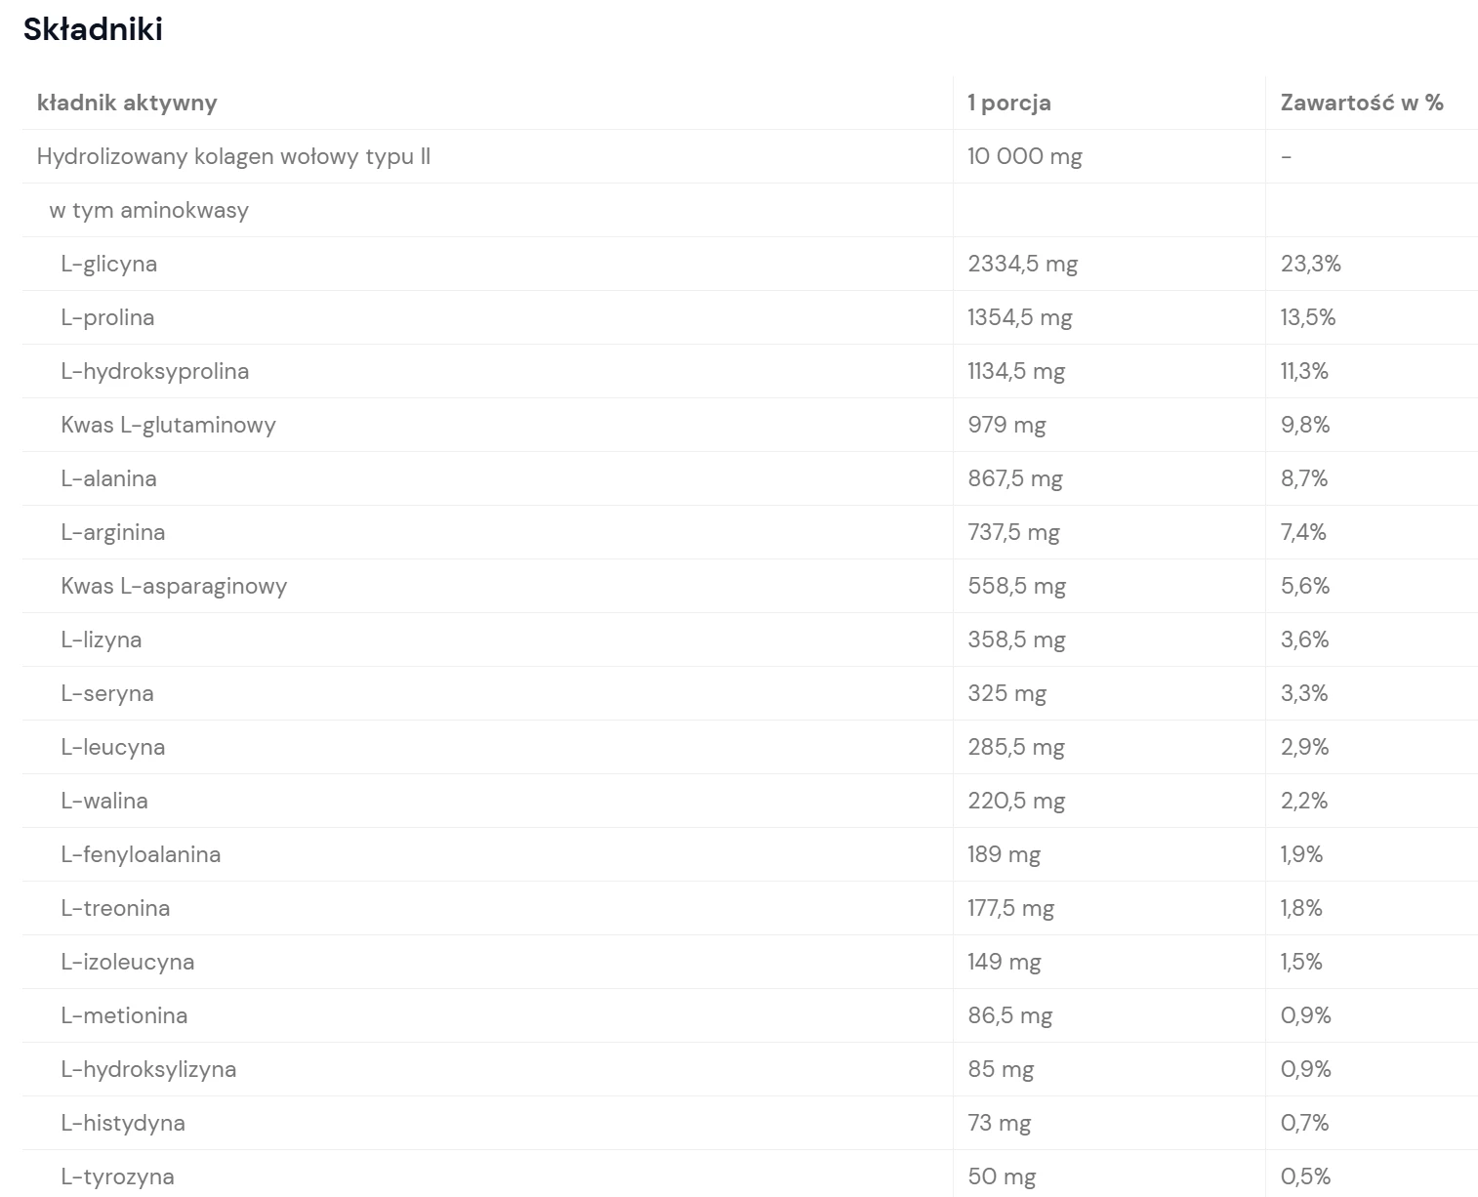Select the '10 000 mg' value
Image resolution: width=1478 pixels, height=1197 pixels.
(1024, 156)
